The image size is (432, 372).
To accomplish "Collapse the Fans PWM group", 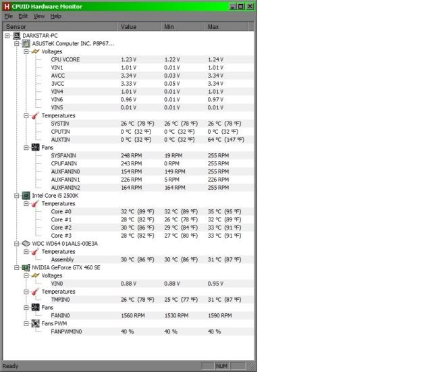I will (x=26, y=323).
